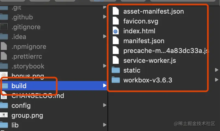
Task: Select the .storybook folder name
Action: click(28, 66)
